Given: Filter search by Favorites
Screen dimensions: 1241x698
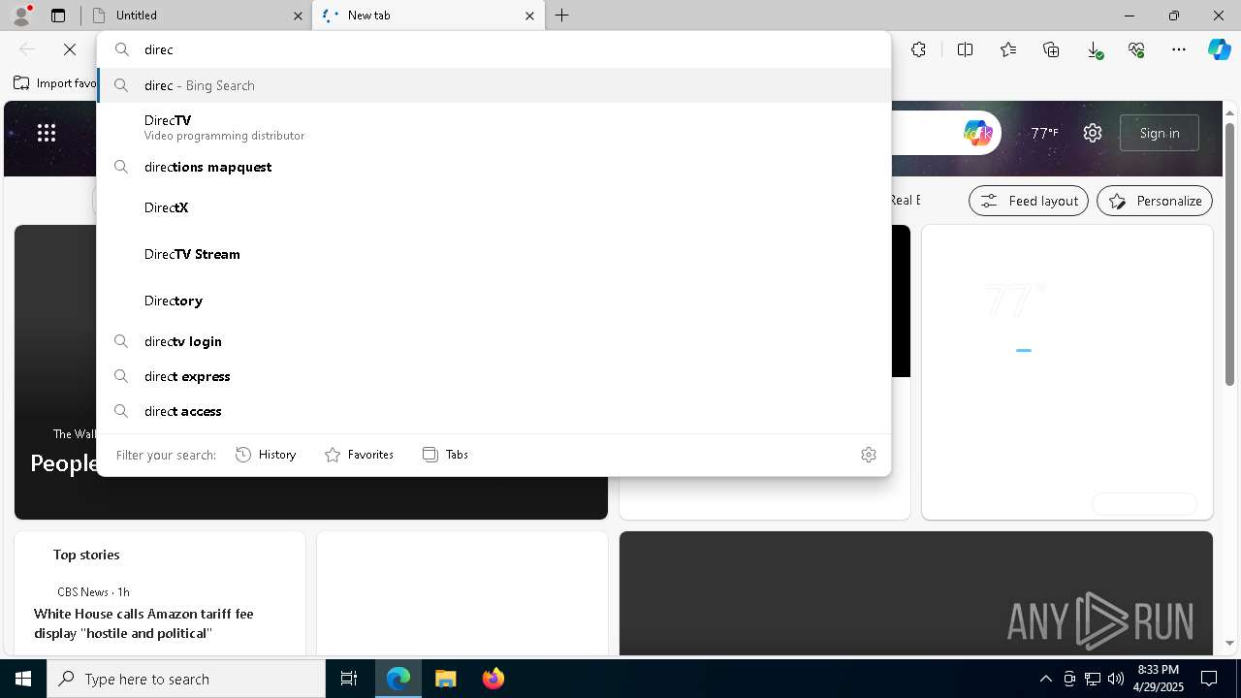Looking at the screenshot, I should point(359,455).
